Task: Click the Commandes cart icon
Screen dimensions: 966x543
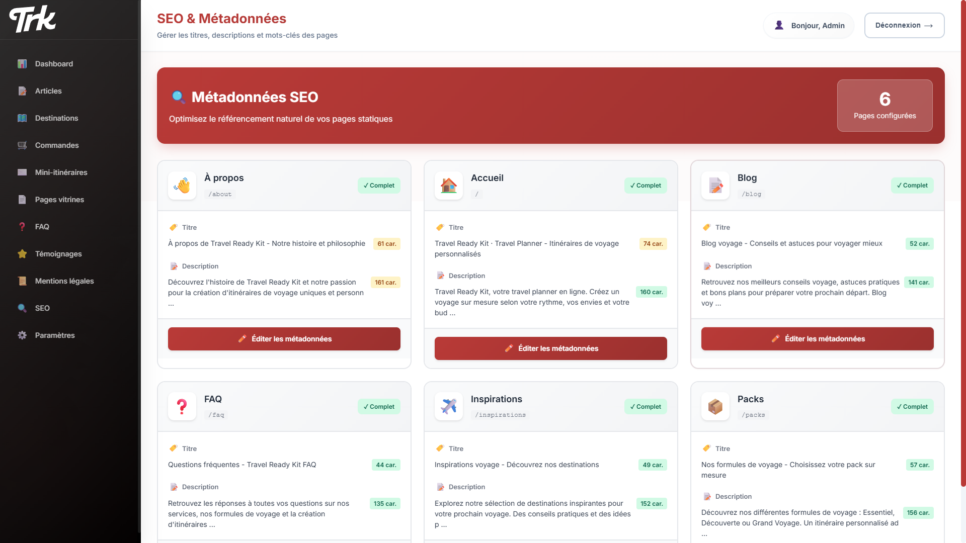Action: click(22, 145)
